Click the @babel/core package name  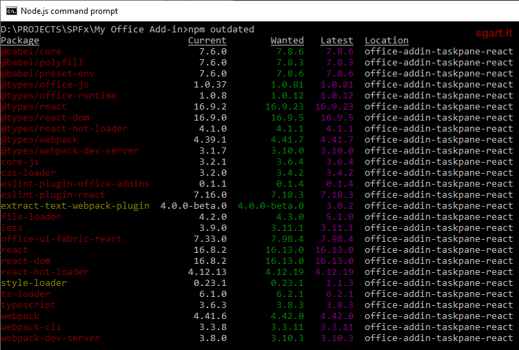(x=31, y=52)
